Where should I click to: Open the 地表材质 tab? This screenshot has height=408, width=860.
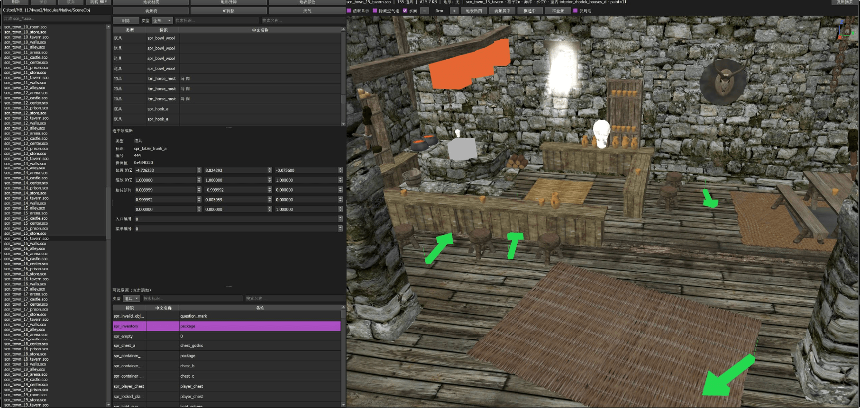(x=151, y=2)
